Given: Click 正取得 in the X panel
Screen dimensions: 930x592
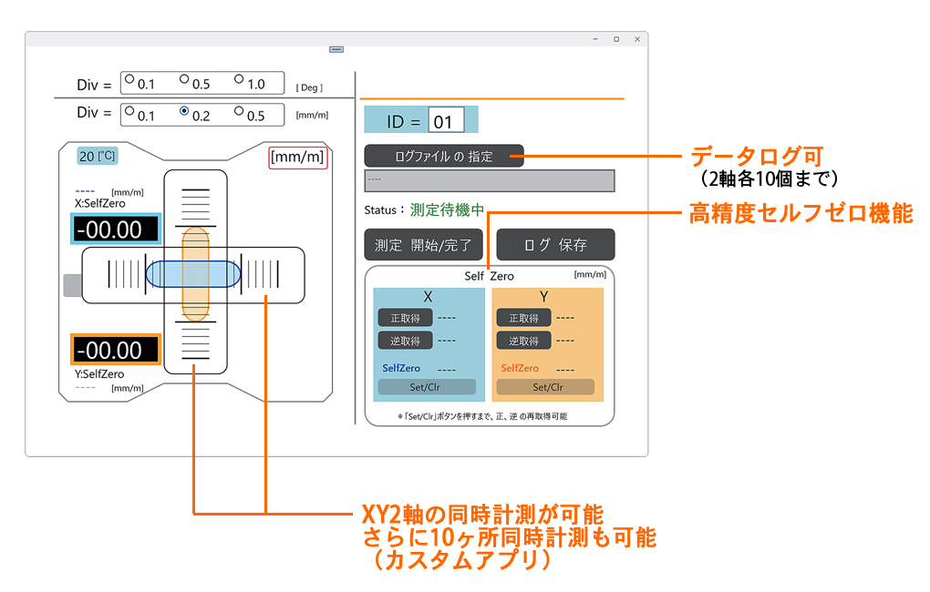Looking at the screenshot, I should (405, 318).
